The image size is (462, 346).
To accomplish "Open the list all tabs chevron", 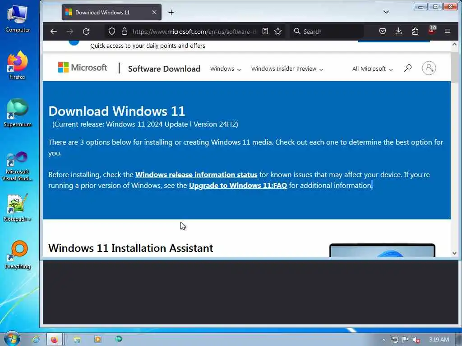I will click(386, 12).
